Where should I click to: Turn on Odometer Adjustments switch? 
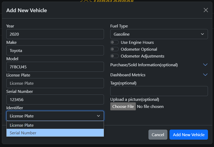114,56
